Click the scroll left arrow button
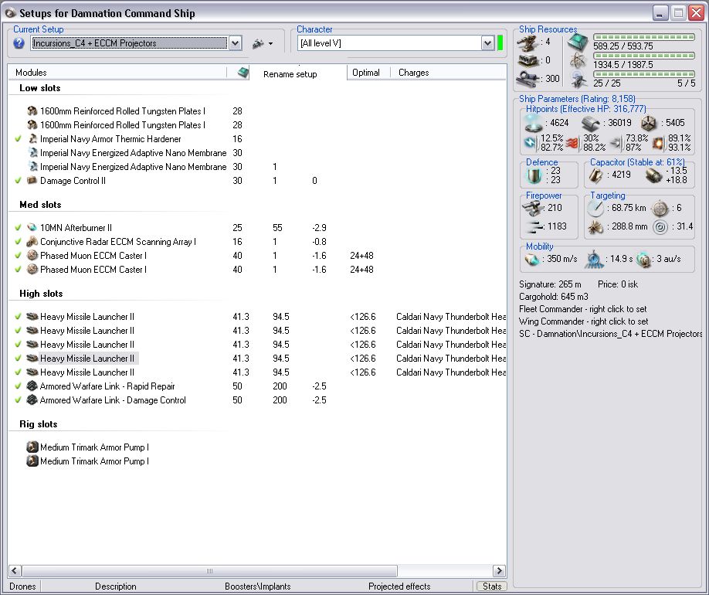Image resolution: width=709 pixels, height=595 pixels. [x=15, y=571]
